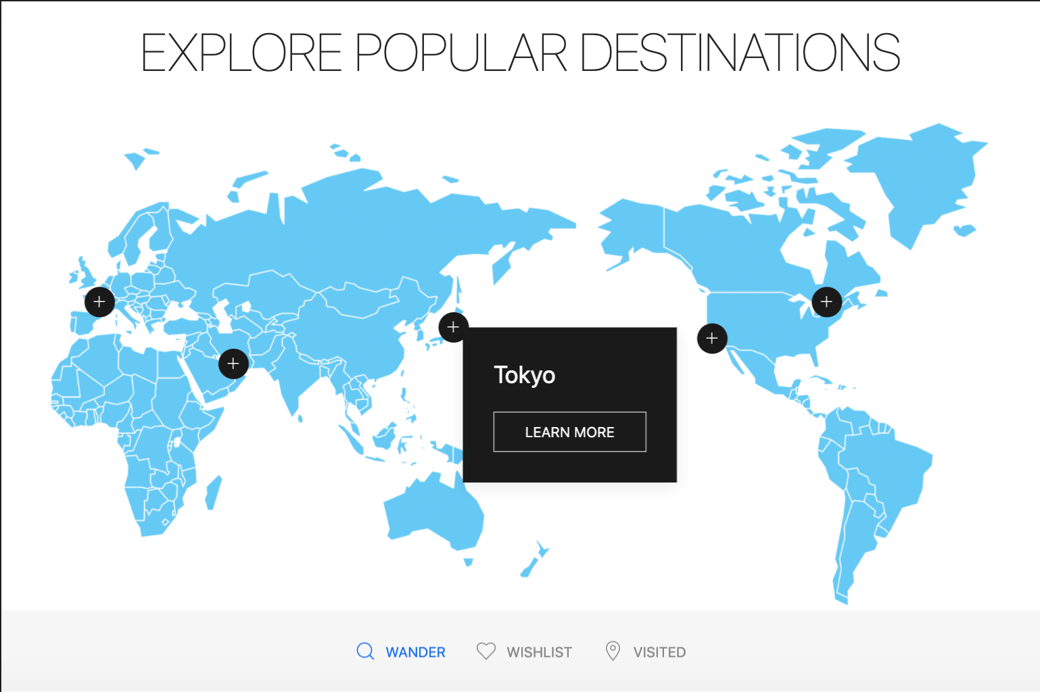Open the WISHLIST tab label
Viewport: 1040px width, 692px height.
539,652
